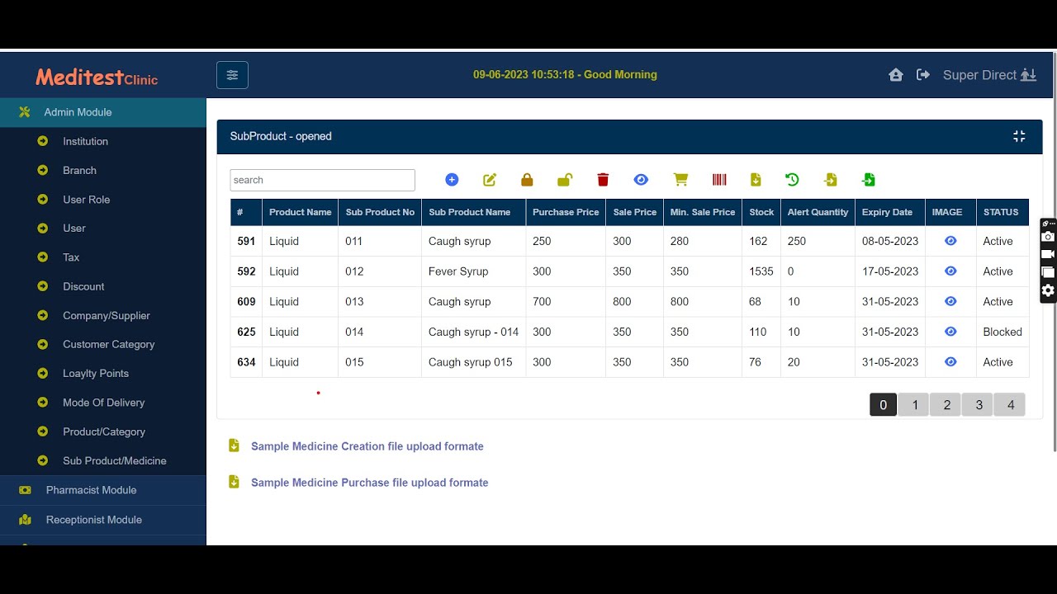Click the recorder camera screenshot icon

[x=1048, y=237]
